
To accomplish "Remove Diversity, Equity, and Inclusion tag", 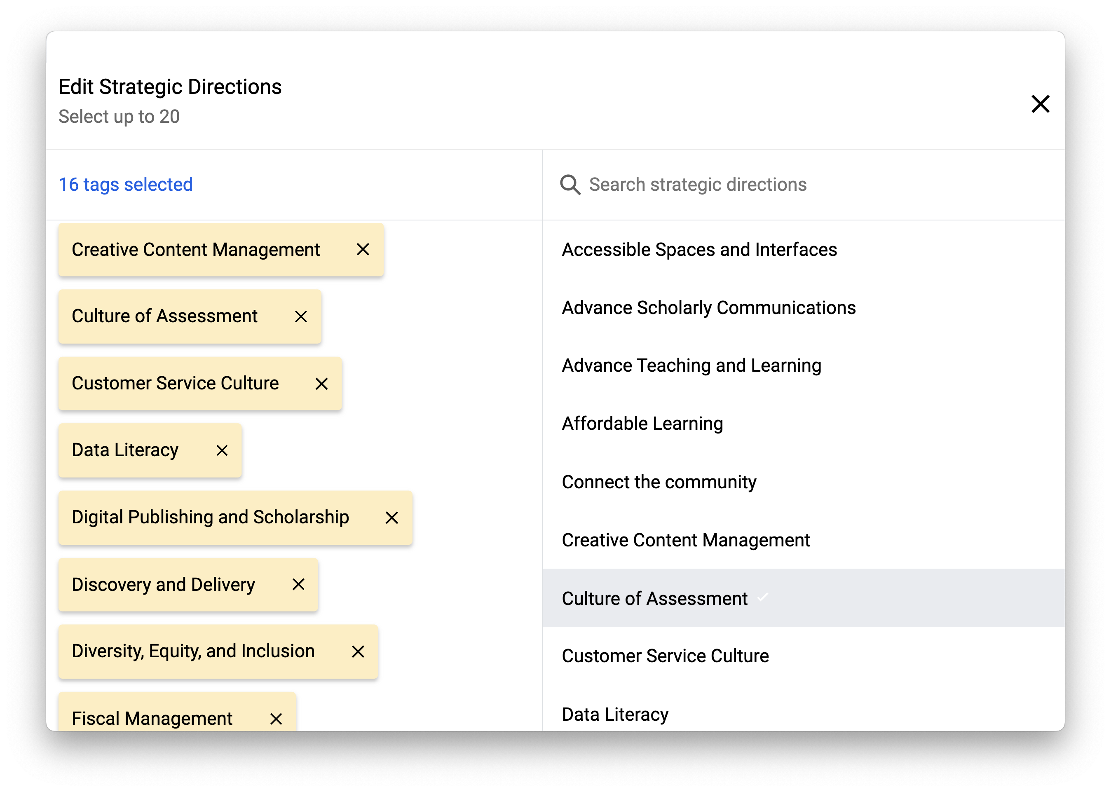I will pos(358,651).
